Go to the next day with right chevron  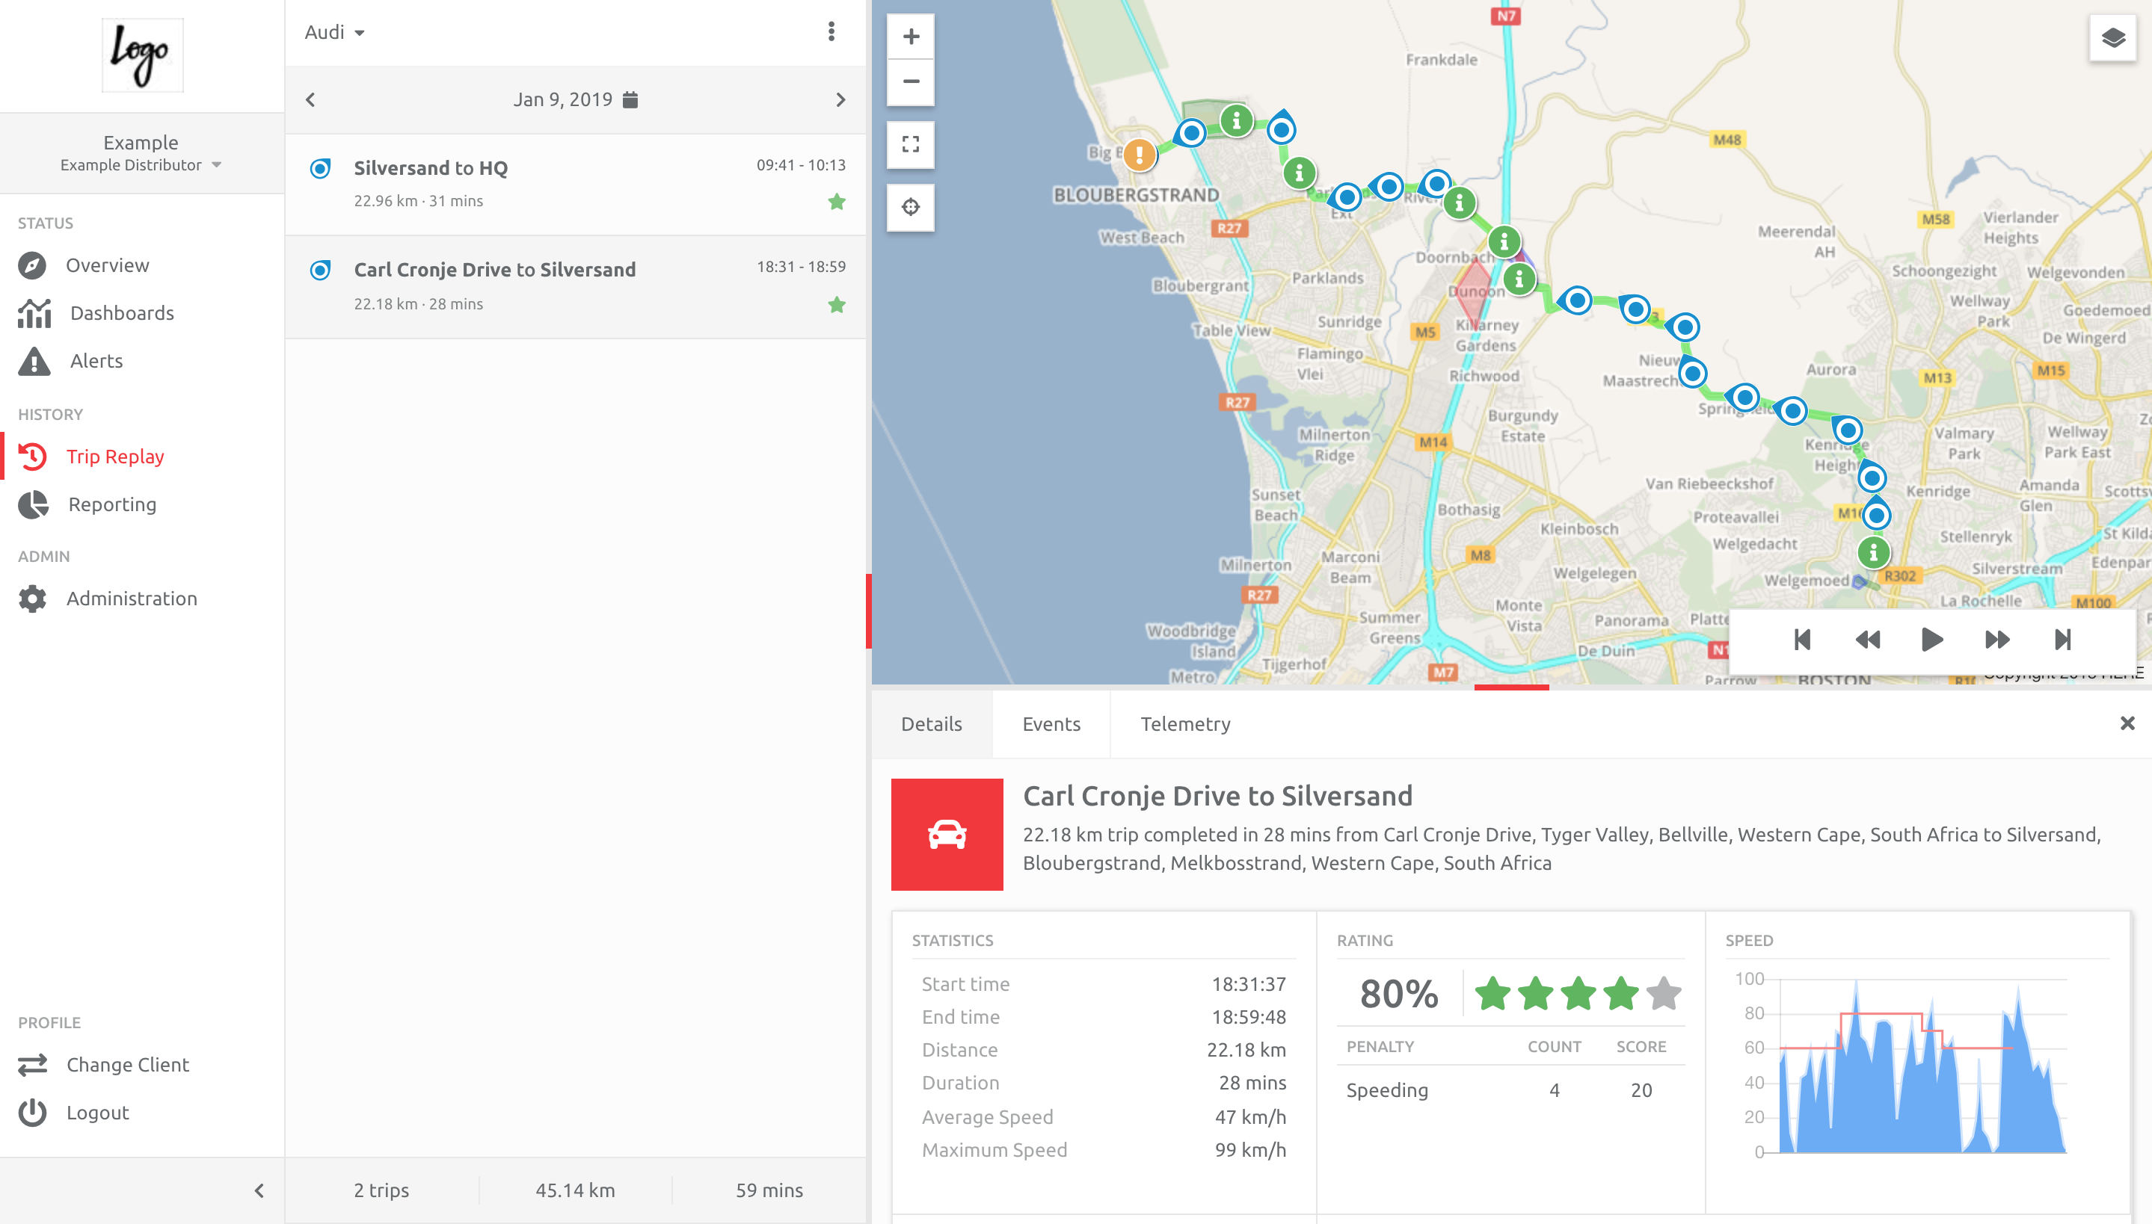[842, 99]
